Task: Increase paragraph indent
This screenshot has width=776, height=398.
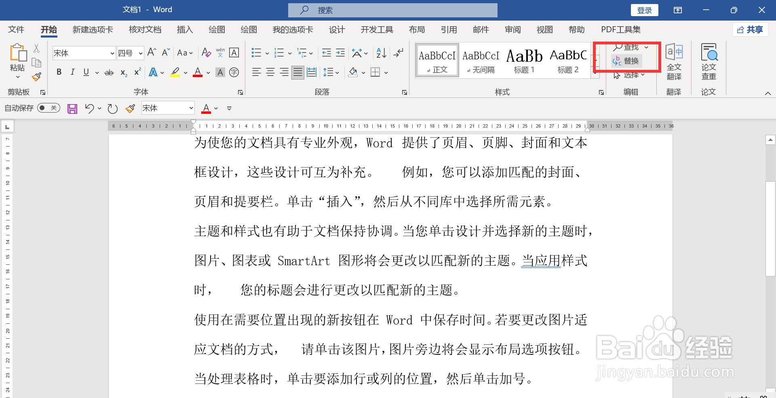Action: [x=340, y=52]
